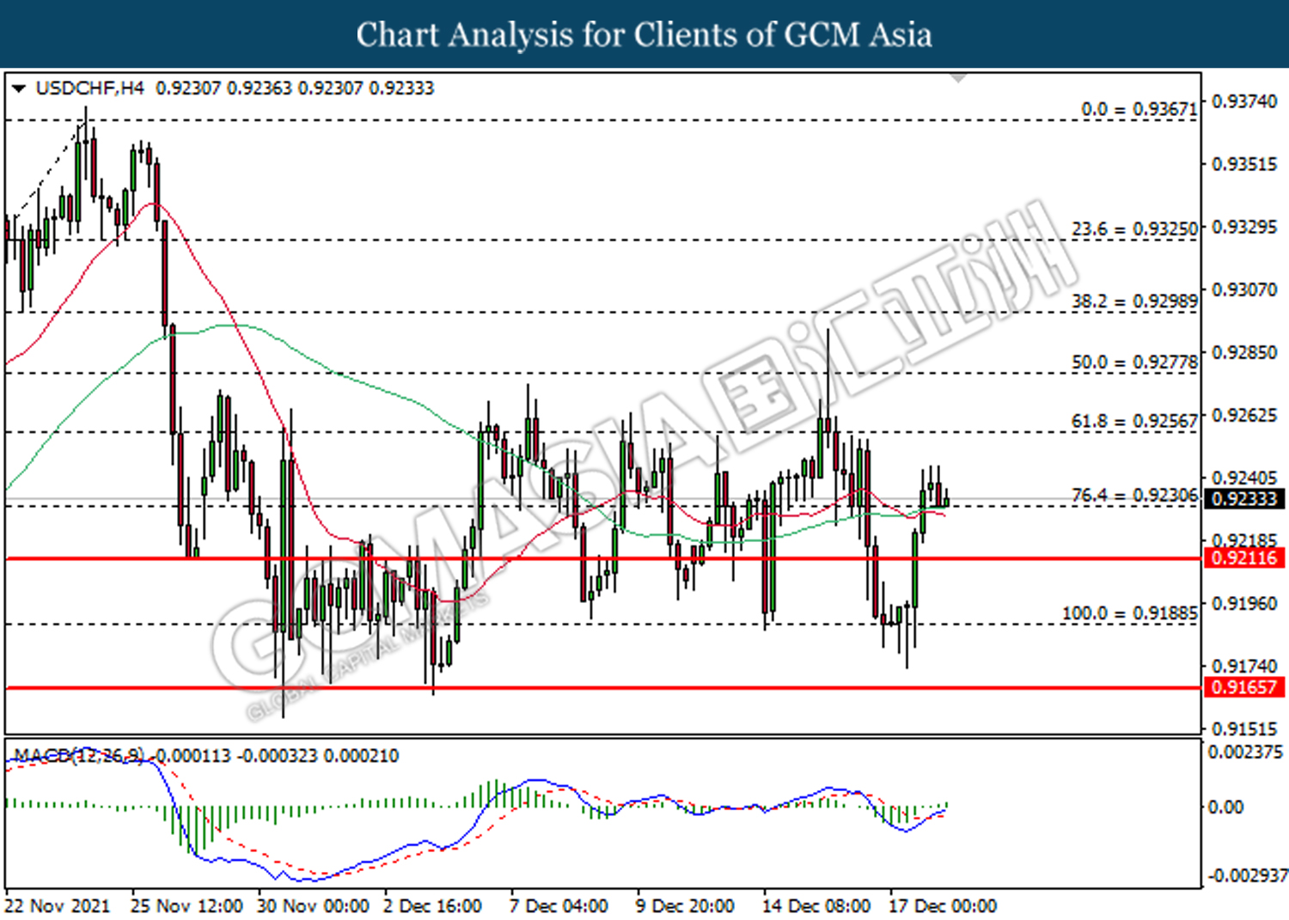Click the 0.93515 price axis value
This screenshot has width=1289, height=920.
[1244, 164]
